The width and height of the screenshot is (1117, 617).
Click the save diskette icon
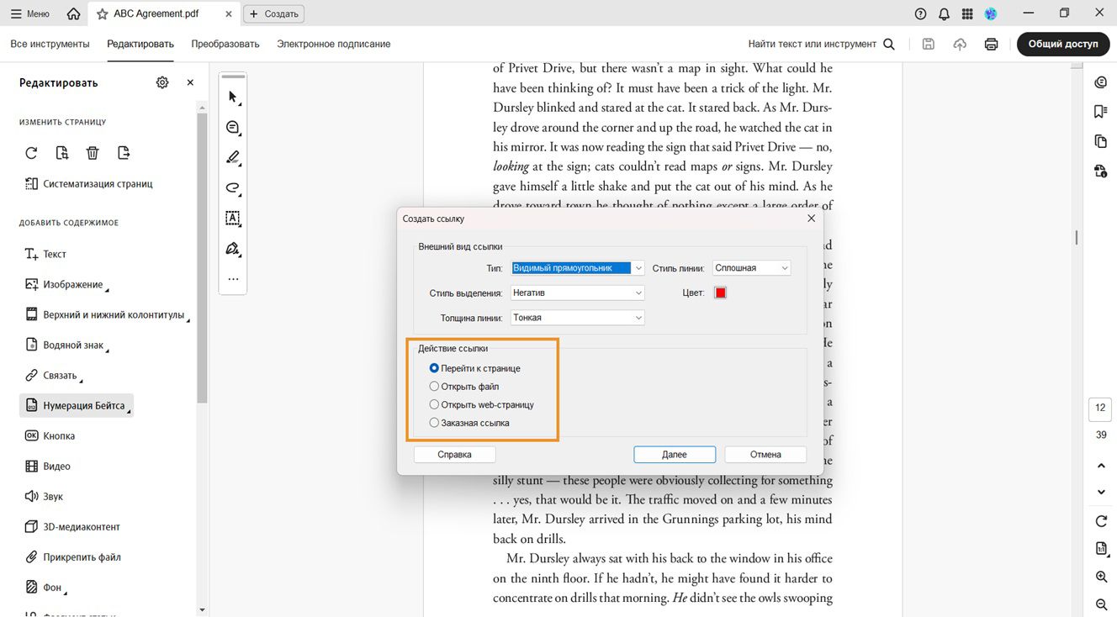pyautogui.click(x=929, y=44)
